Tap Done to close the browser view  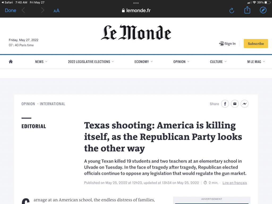pos(11,10)
